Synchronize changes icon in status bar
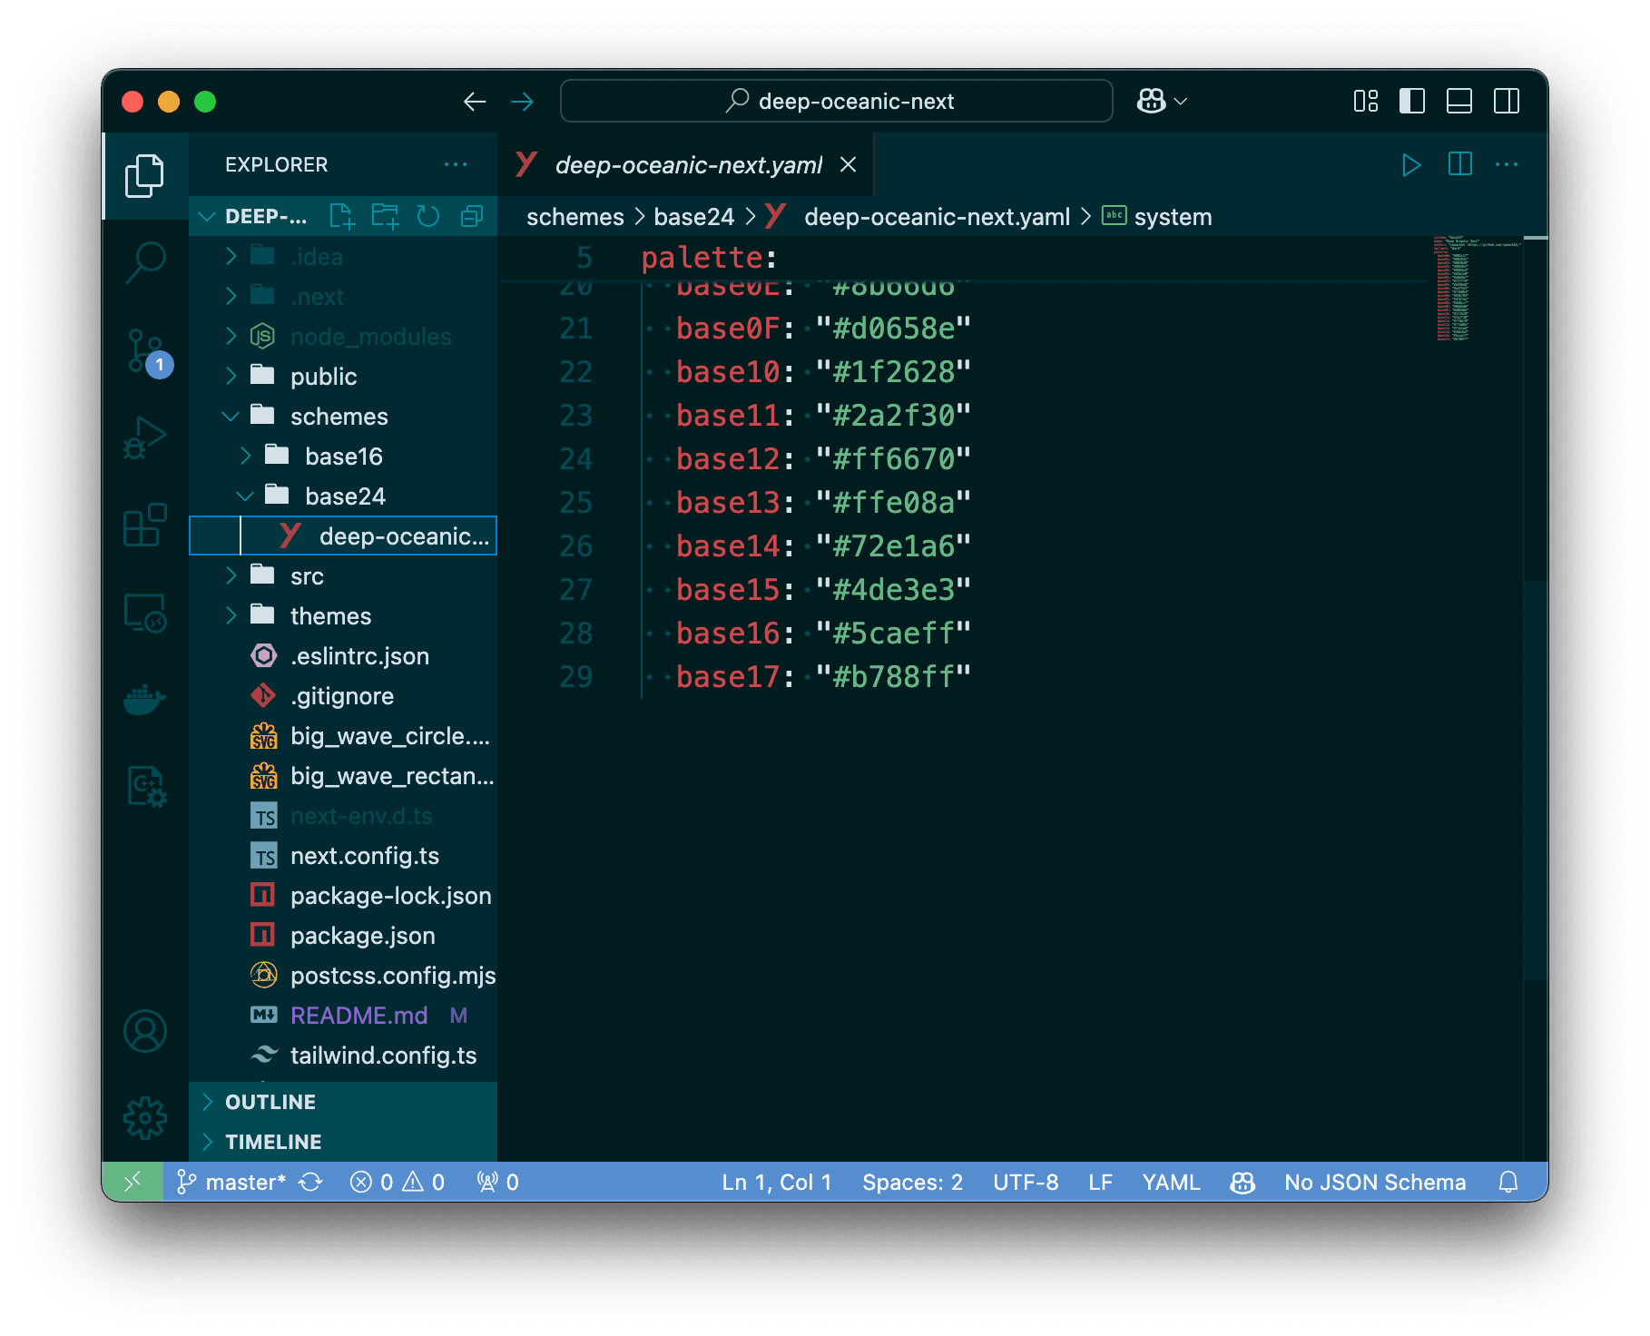The image size is (1650, 1336). 311,1182
